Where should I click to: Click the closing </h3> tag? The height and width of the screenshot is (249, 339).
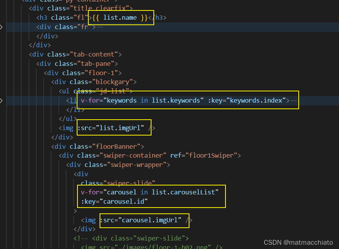coord(157,17)
